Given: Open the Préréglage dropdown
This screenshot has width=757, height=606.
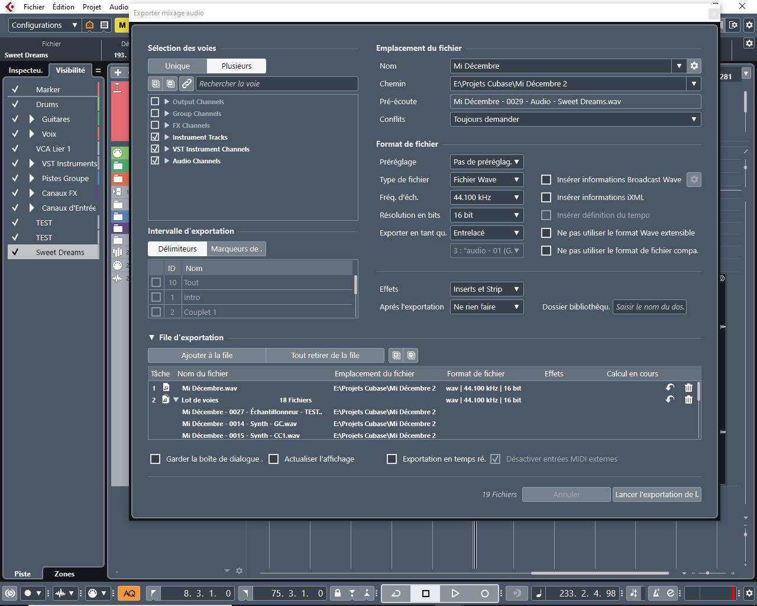Looking at the screenshot, I should (x=487, y=162).
